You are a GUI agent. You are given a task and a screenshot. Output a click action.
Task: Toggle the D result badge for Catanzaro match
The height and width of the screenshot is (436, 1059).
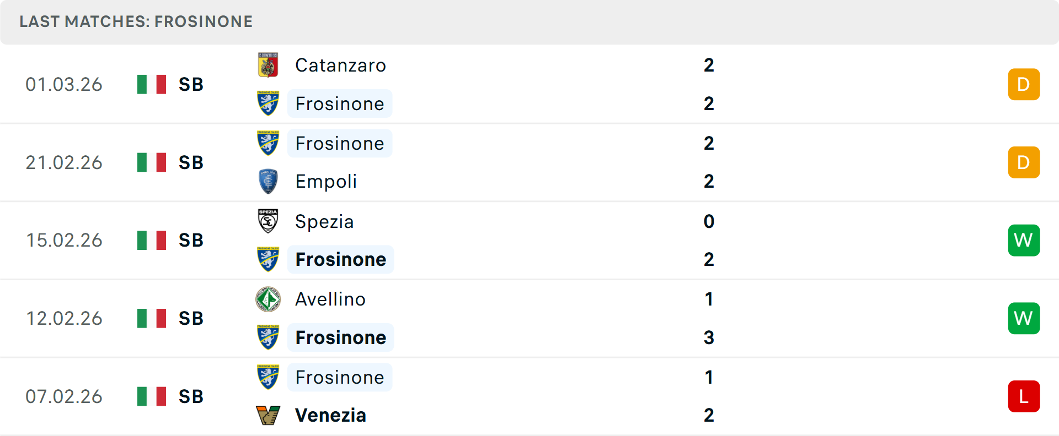click(1024, 84)
